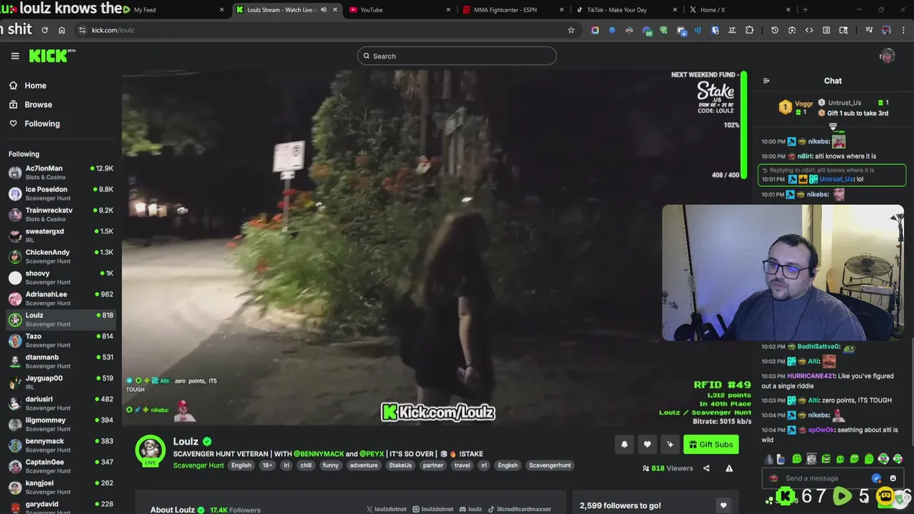Click the VPN US extension icon

[647, 30]
